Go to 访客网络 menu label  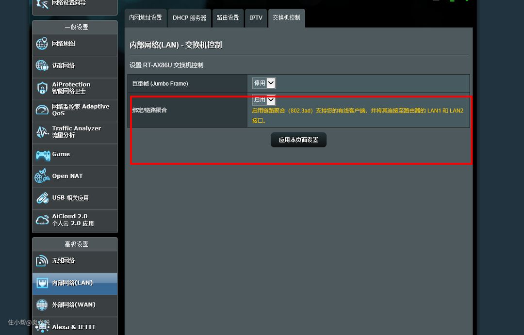pyautogui.click(x=64, y=66)
